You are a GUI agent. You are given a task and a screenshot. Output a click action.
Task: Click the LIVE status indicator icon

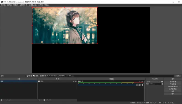coord(131,103)
